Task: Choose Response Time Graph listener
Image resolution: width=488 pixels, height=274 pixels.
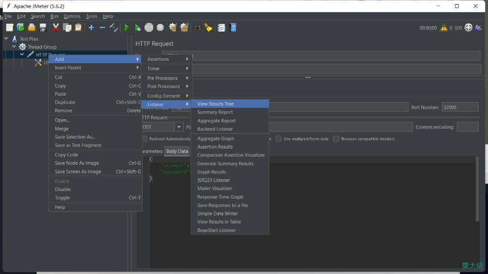Action: coord(230,197)
